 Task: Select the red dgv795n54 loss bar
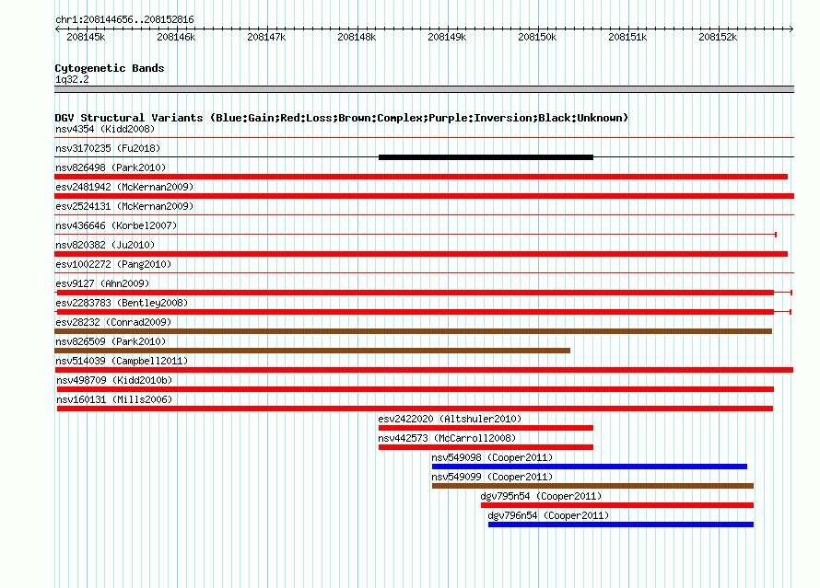coord(617,505)
